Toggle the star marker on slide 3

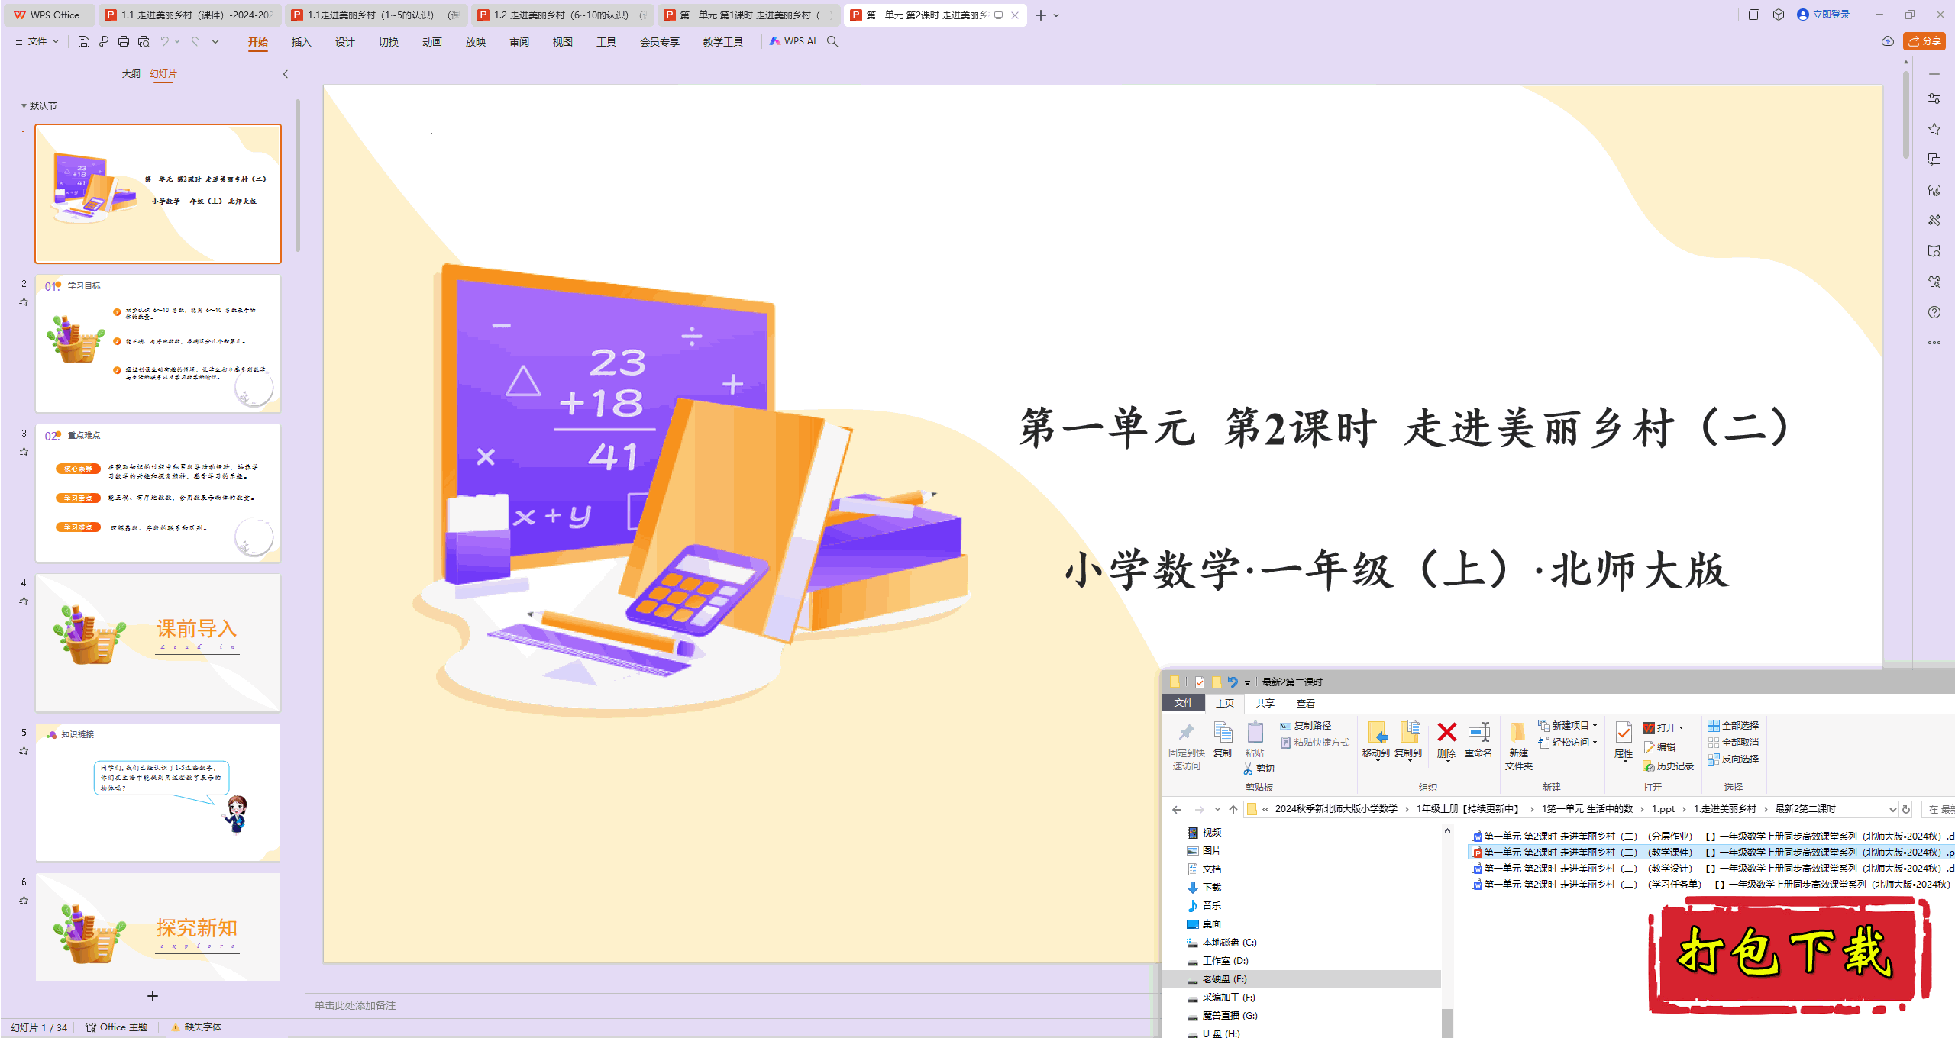[24, 452]
